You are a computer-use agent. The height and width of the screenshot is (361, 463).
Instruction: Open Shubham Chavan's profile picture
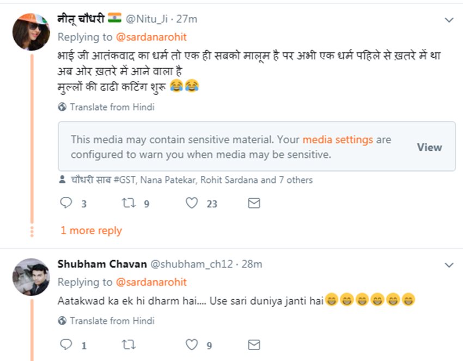point(31,277)
